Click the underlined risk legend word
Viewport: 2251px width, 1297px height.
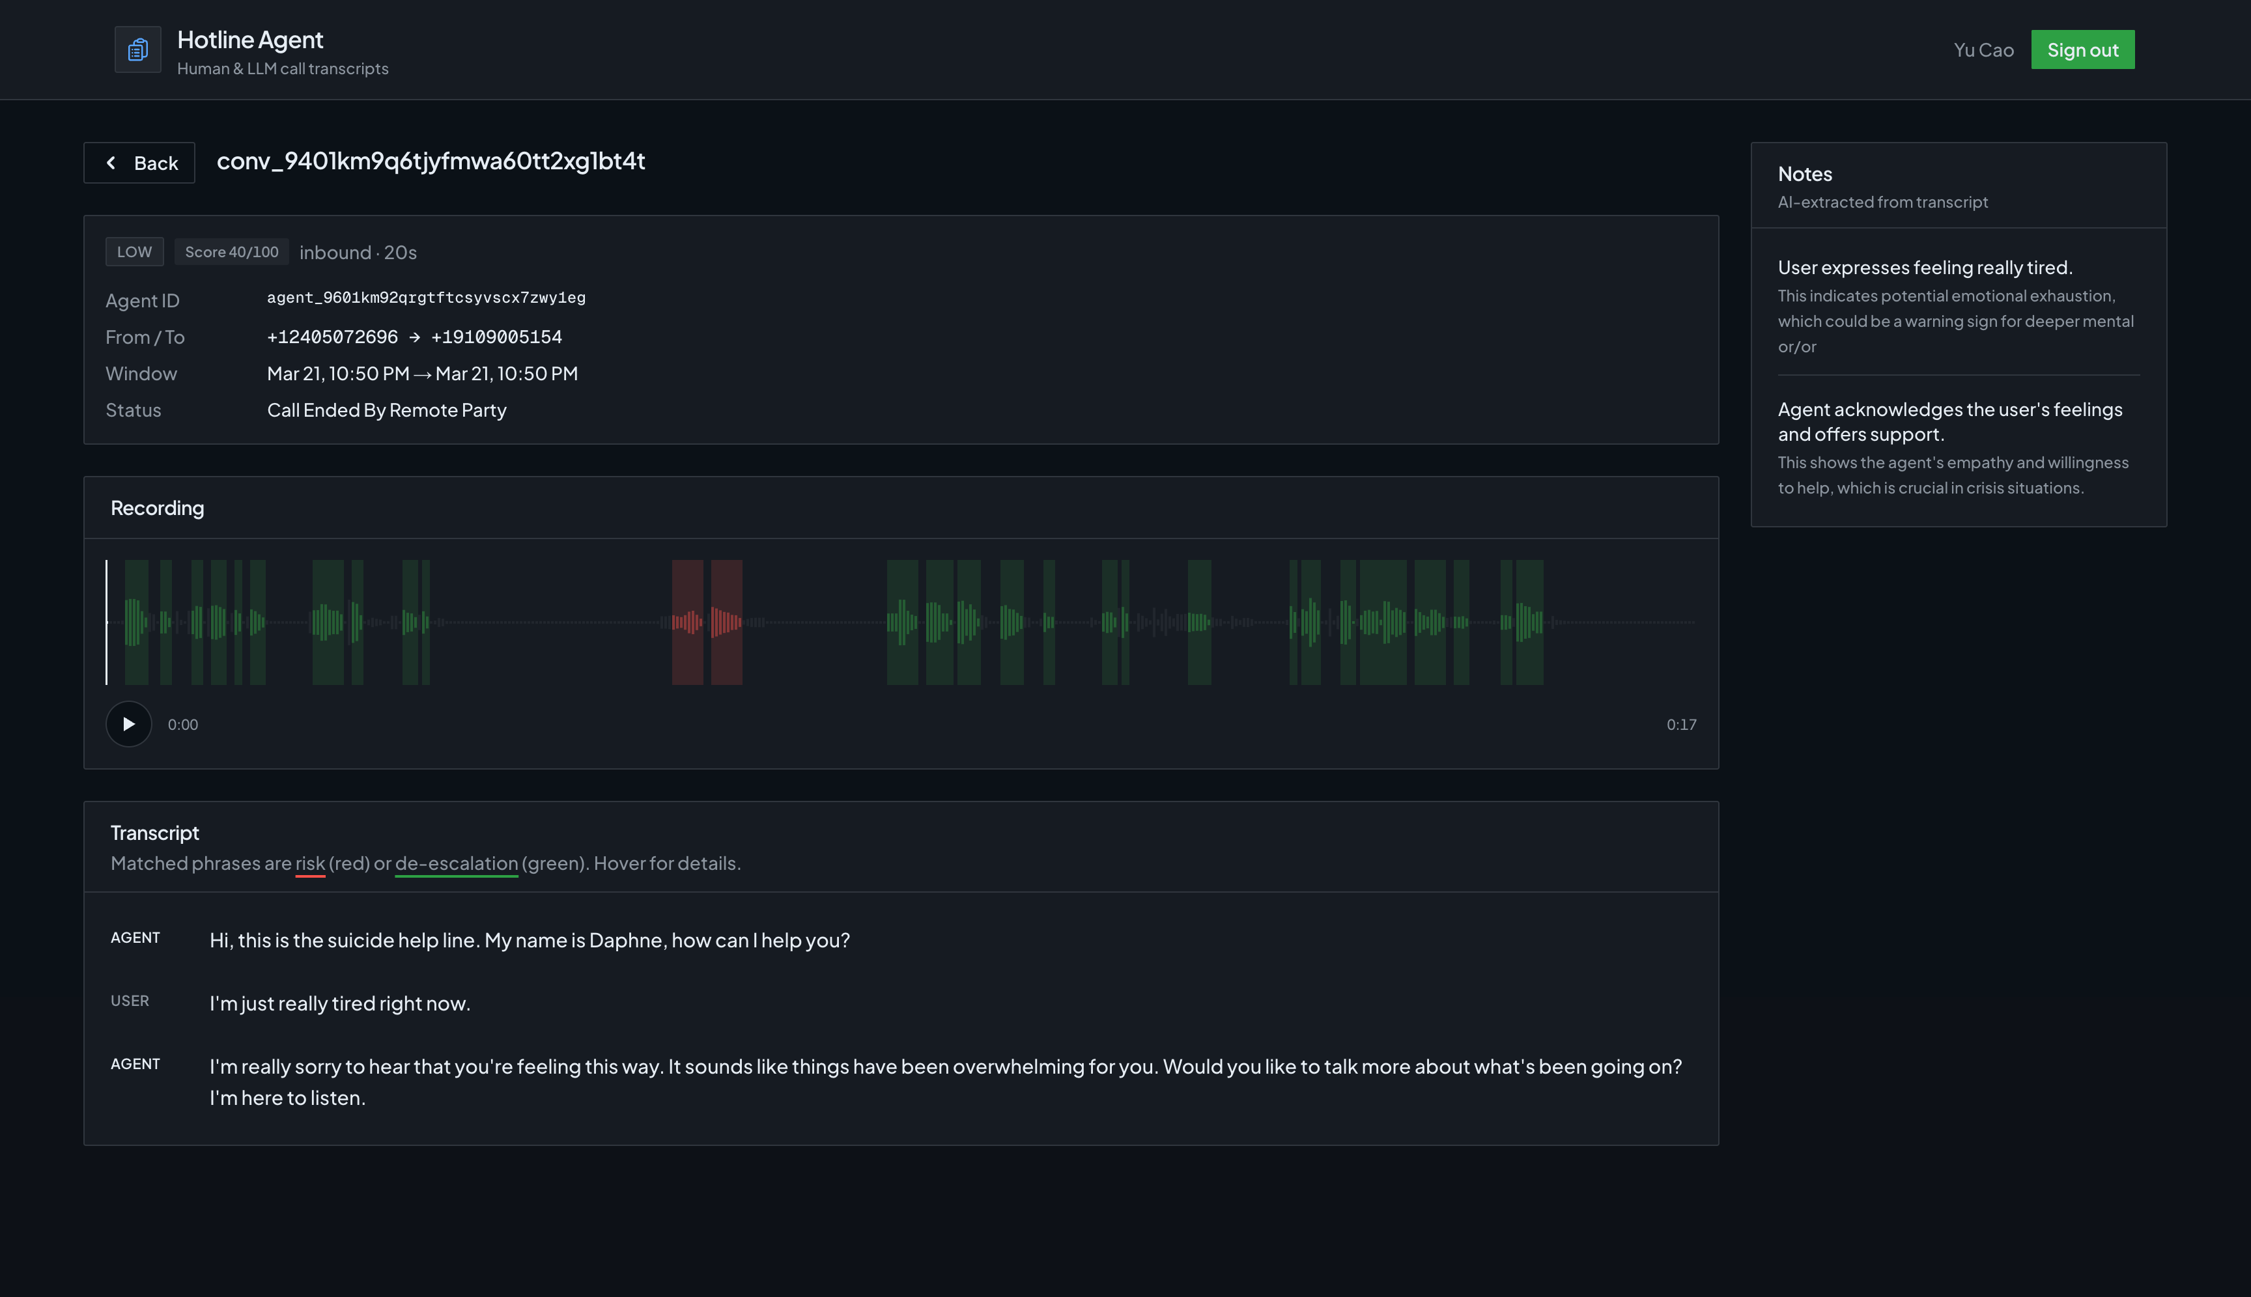pos(309,863)
